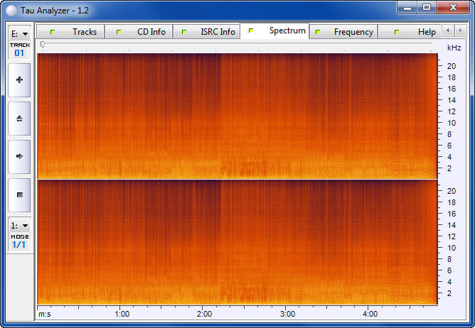
Task: Go to the Frequency tab
Action: [x=346, y=32]
